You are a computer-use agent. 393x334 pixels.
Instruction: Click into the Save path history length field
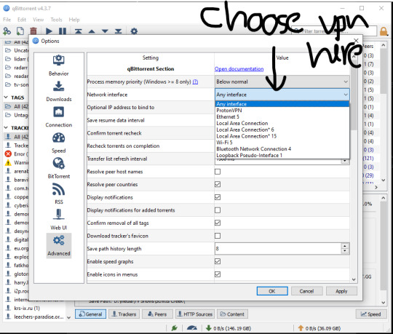(278, 249)
